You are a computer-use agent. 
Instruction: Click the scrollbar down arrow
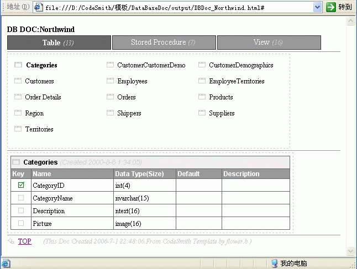tap(350, 251)
